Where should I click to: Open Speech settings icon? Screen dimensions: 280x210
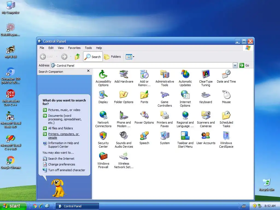pos(144,138)
